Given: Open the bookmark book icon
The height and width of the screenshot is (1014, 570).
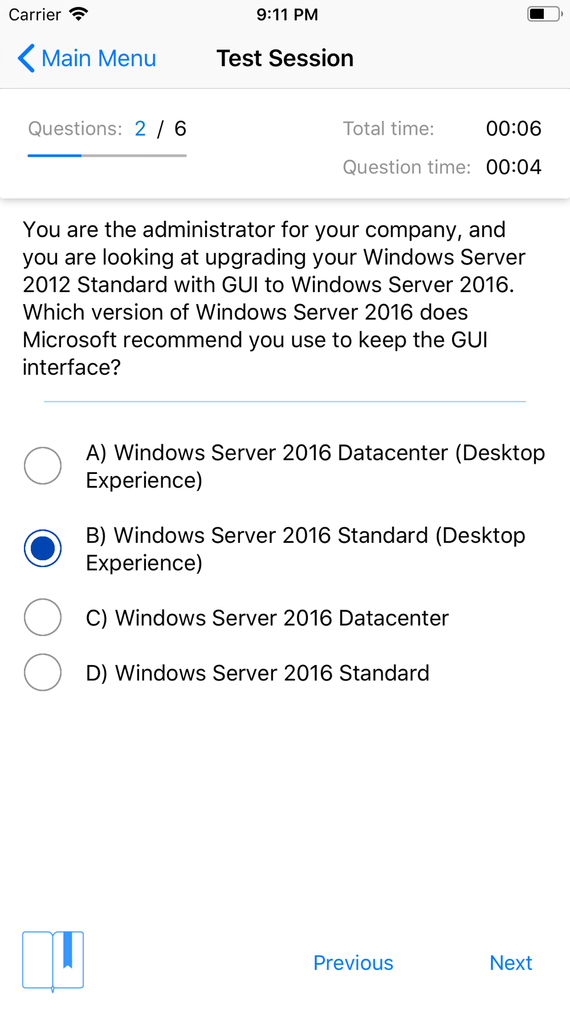Looking at the screenshot, I should pyautogui.click(x=53, y=962).
